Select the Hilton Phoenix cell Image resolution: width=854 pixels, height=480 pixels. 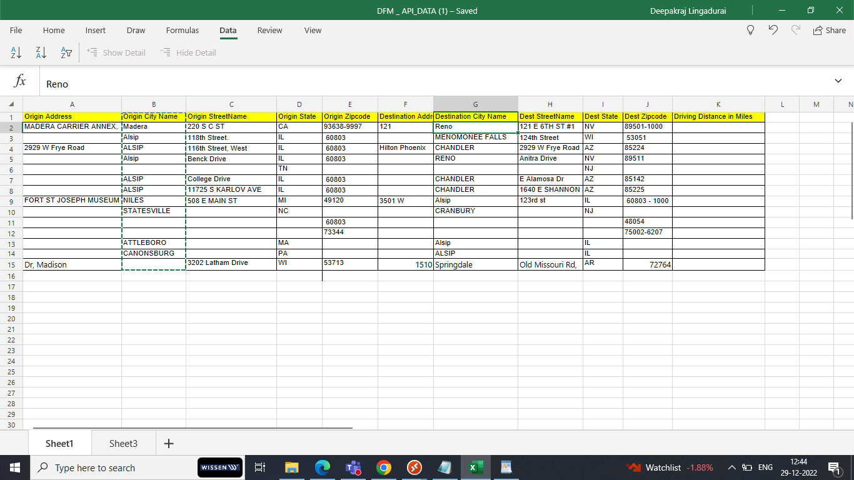(405, 148)
